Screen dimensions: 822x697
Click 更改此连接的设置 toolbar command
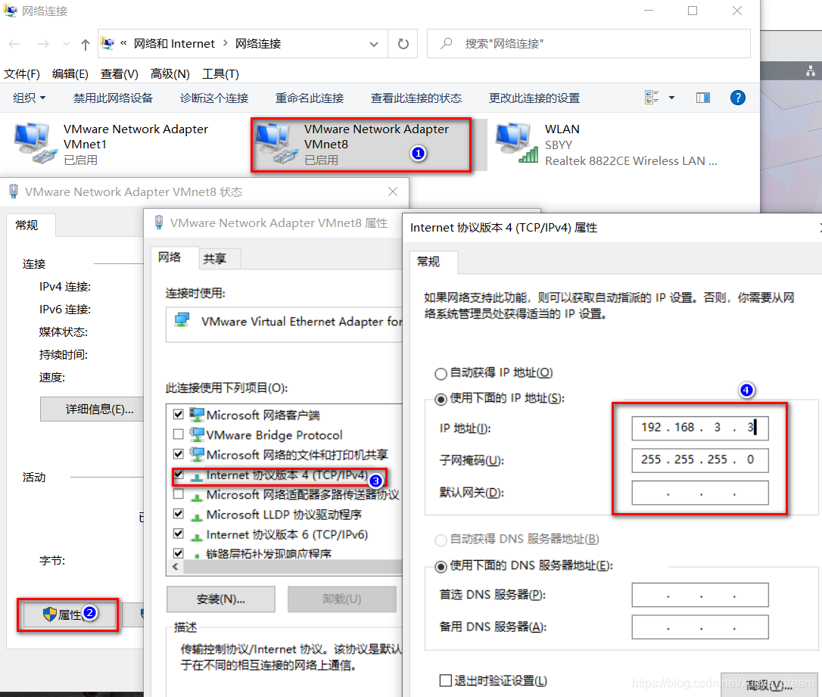[x=534, y=98]
